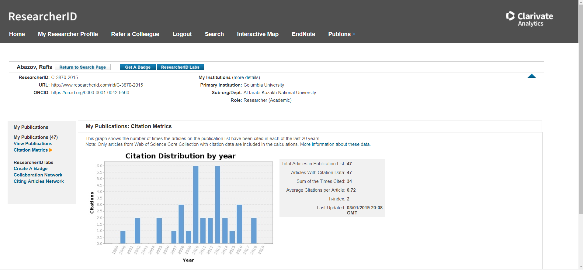Image resolution: width=583 pixels, height=270 pixels.
Task: Collapse the profile panel with blue triangle
Action: (531, 76)
